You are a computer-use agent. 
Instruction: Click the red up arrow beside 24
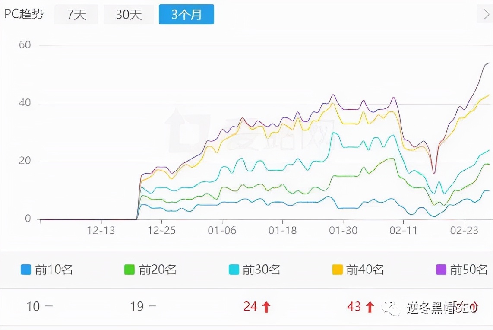tap(266, 306)
